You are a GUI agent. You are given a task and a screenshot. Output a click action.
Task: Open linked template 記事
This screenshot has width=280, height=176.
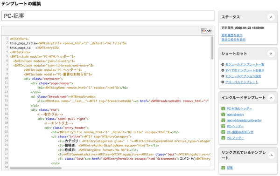(x=230, y=168)
